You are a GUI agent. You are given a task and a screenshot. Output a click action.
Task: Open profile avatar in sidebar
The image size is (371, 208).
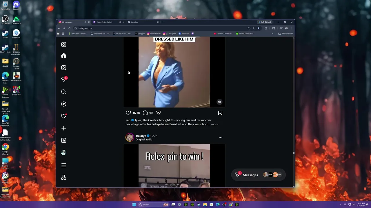point(63,153)
